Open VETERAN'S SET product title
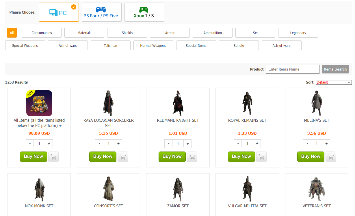This screenshot has width=355, height=216. 317,206
